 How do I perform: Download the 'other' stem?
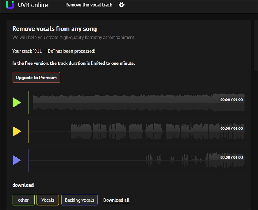point(23,200)
